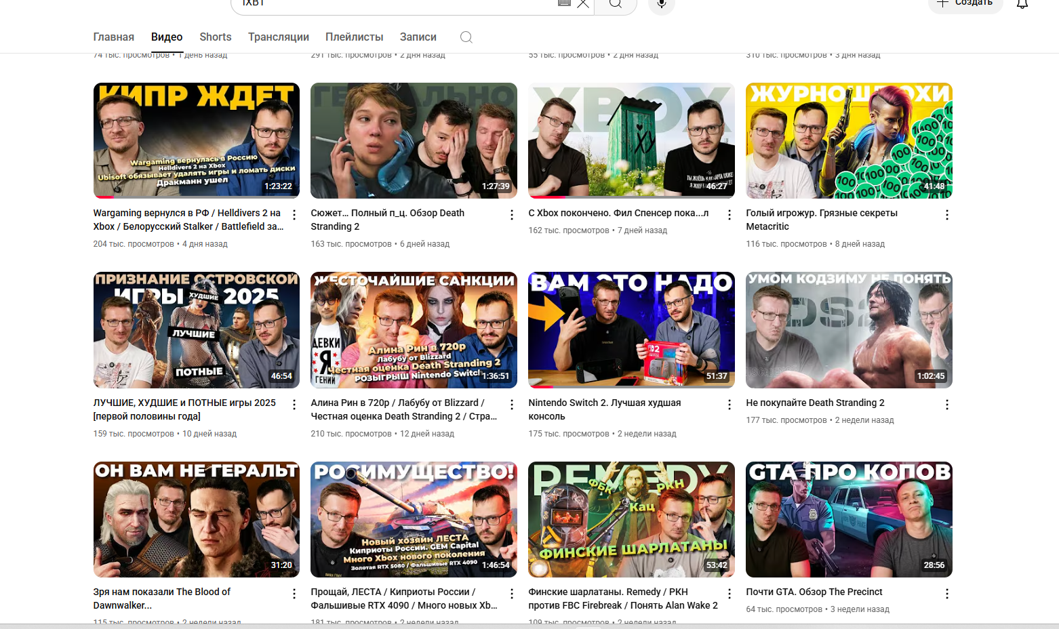
Task: Open title link Nintendo Switch 2. Лучшая худшая консоль
Action: pos(605,409)
